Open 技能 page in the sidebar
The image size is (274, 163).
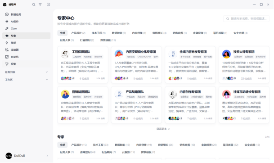pos(27,43)
